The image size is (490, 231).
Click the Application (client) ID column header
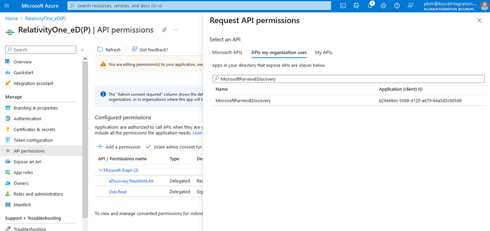(x=401, y=89)
